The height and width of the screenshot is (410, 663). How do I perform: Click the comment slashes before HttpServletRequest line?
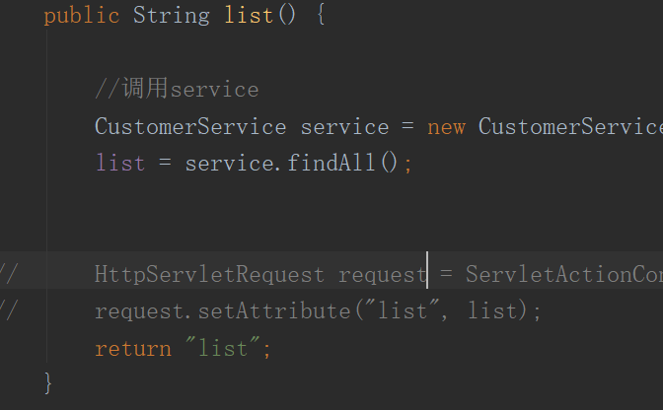[8, 273]
